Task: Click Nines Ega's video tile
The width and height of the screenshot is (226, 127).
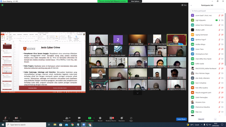Action: click(99, 40)
